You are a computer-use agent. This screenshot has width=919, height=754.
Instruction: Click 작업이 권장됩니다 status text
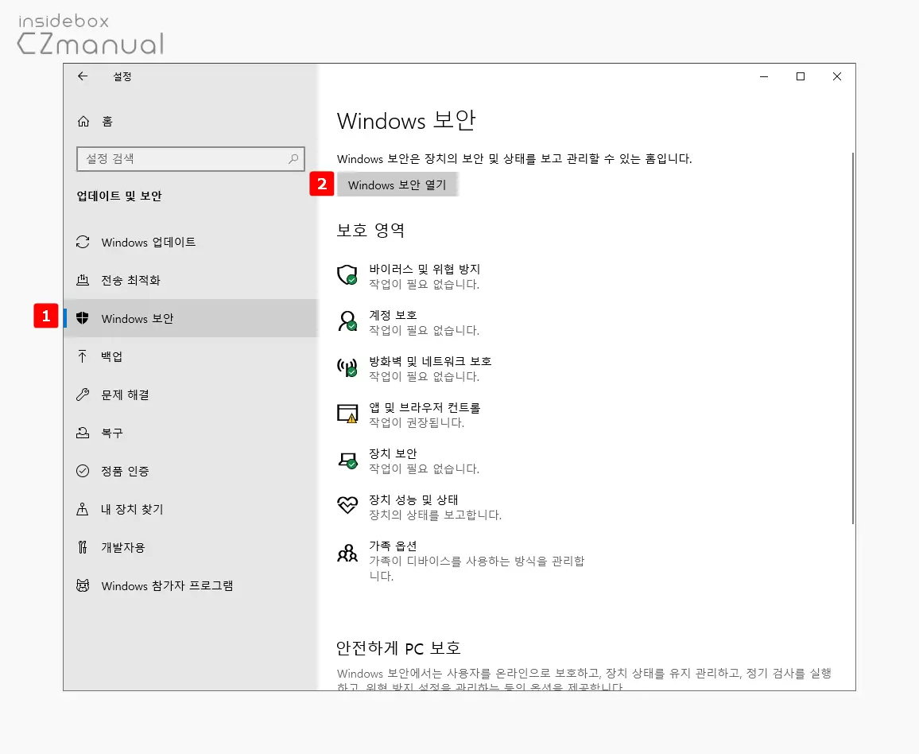416,422
